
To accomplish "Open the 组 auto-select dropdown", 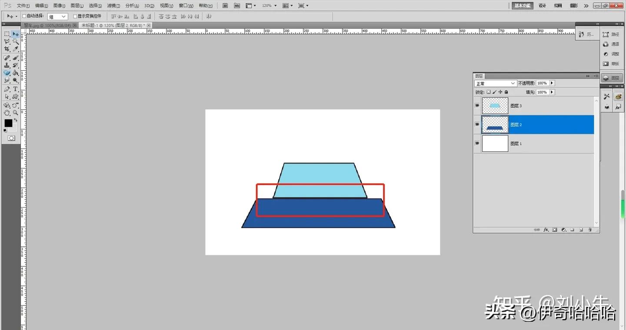I will pyautogui.click(x=57, y=16).
